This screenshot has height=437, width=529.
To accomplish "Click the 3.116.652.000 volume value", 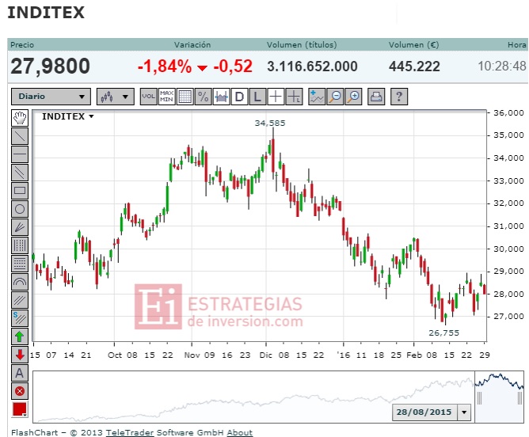I will click(312, 66).
